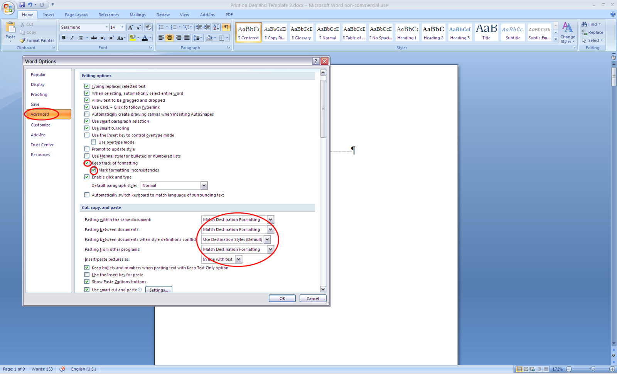Click the OK button in Word Options
The image size is (617, 374).
point(282,298)
